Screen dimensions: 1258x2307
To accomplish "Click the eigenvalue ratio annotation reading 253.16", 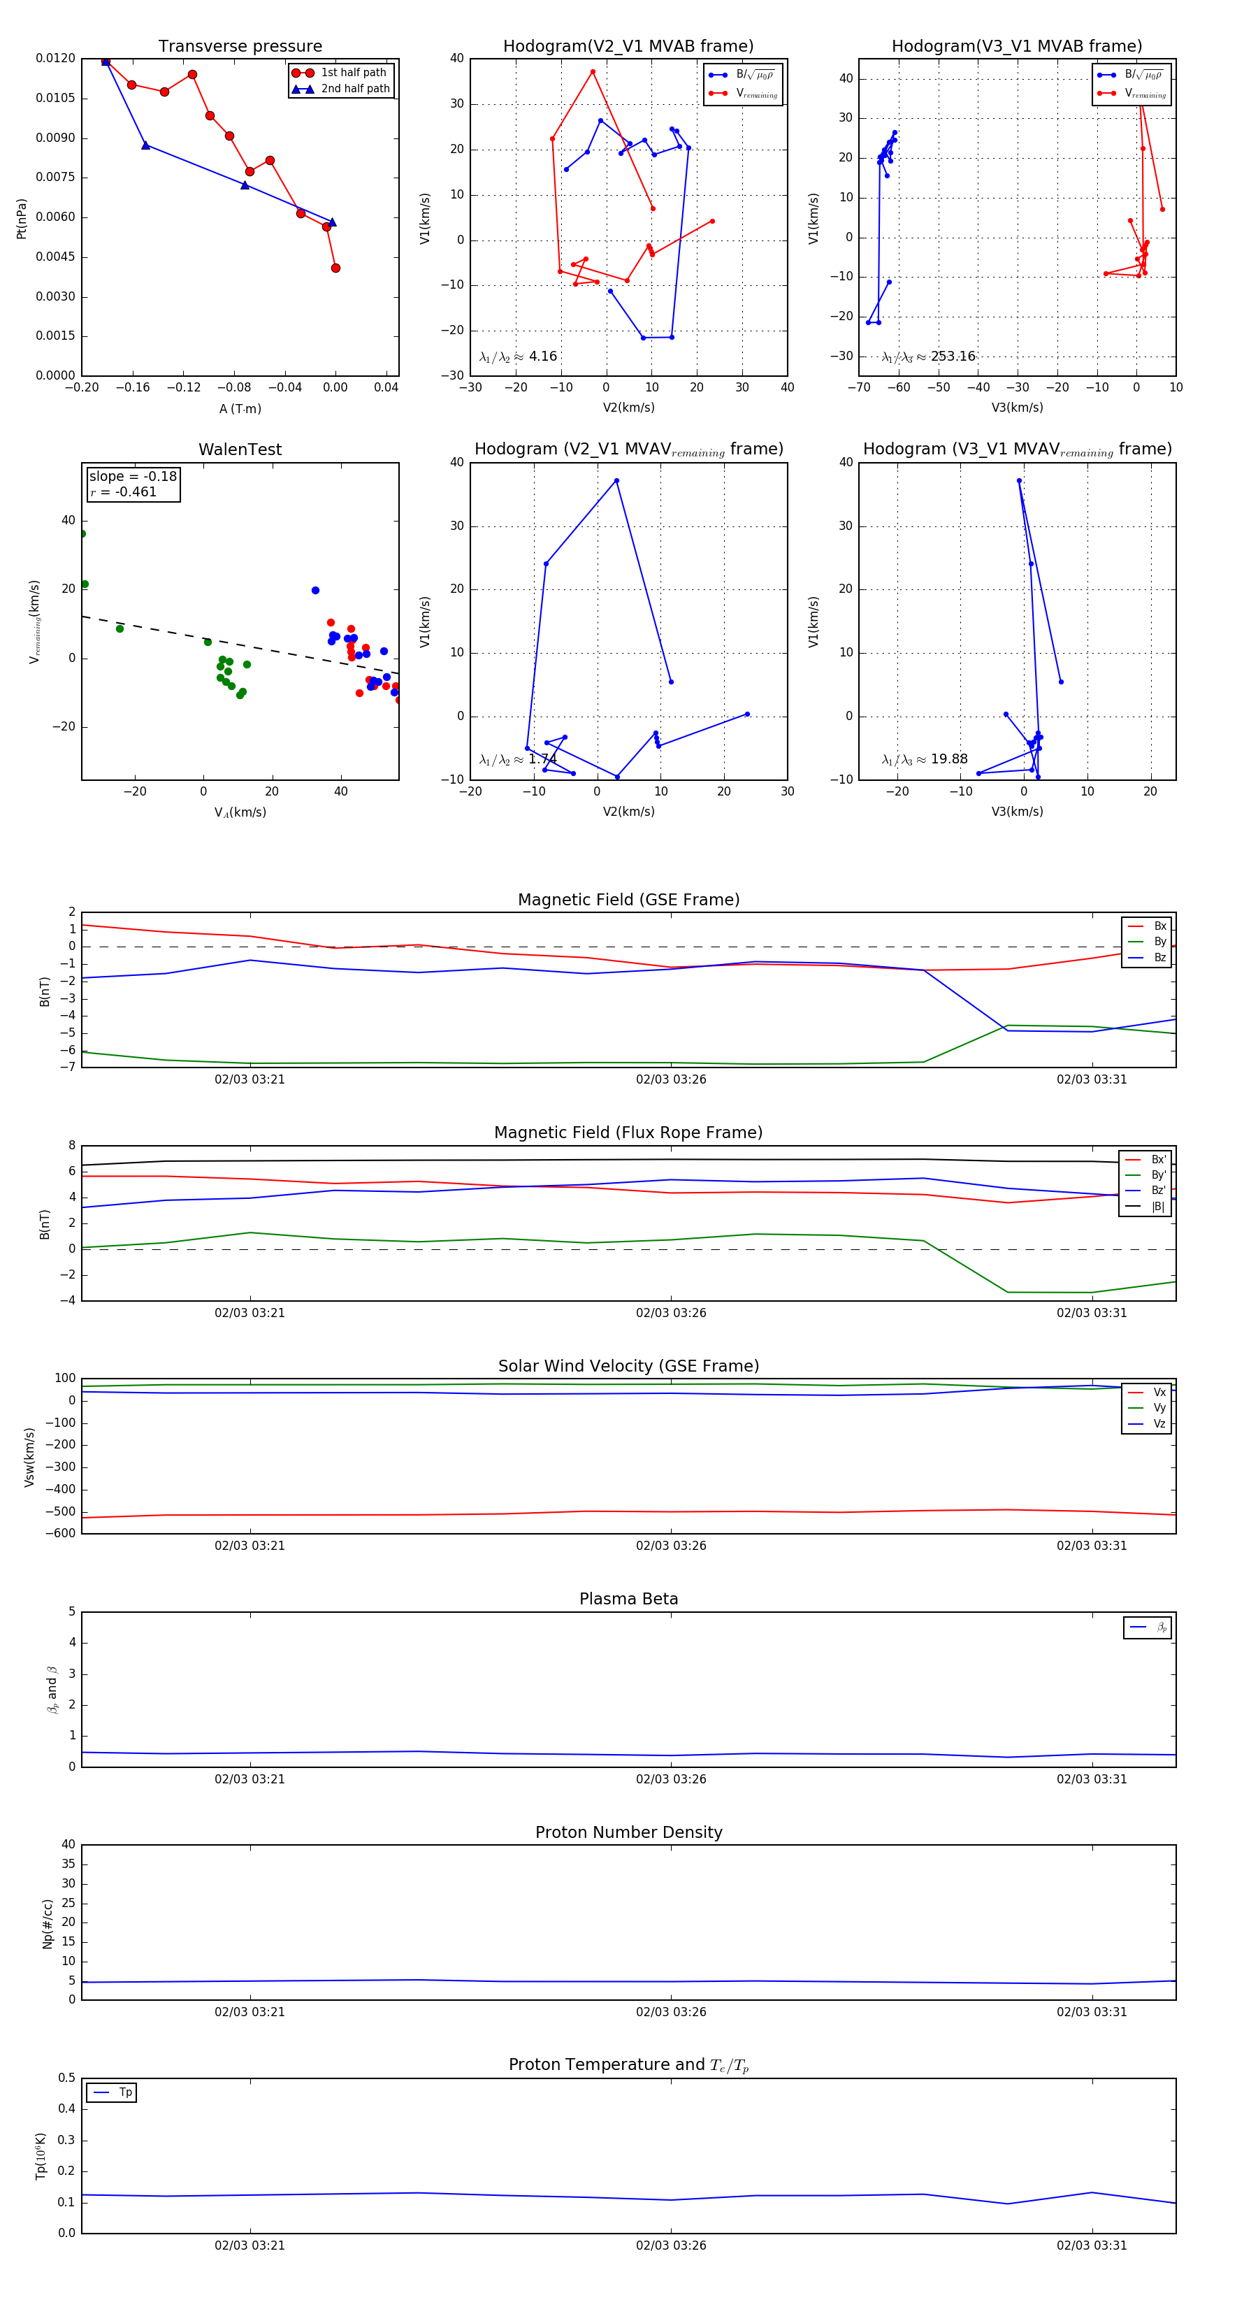I will pyautogui.click(x=929, y=357).
